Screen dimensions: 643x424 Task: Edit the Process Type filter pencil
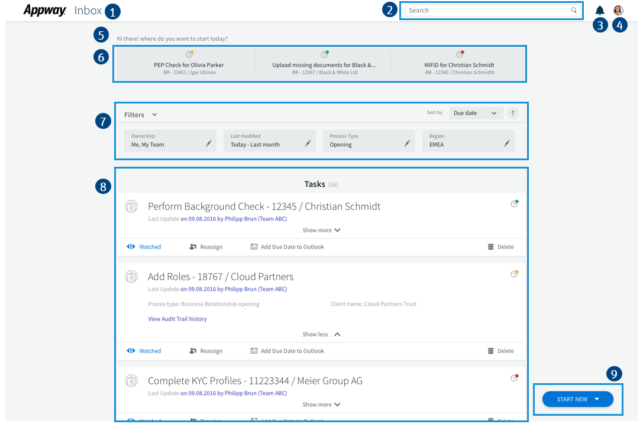coord(407,143)
